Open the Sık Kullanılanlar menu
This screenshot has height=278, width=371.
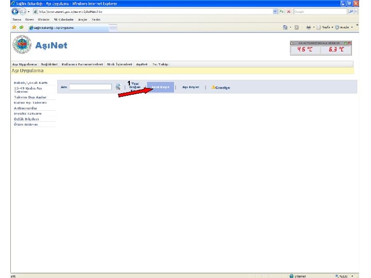click(64, 20)
